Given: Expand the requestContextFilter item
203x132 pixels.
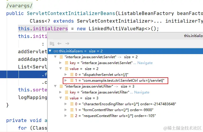Looking at the screenshot, I should pos(66,116).
